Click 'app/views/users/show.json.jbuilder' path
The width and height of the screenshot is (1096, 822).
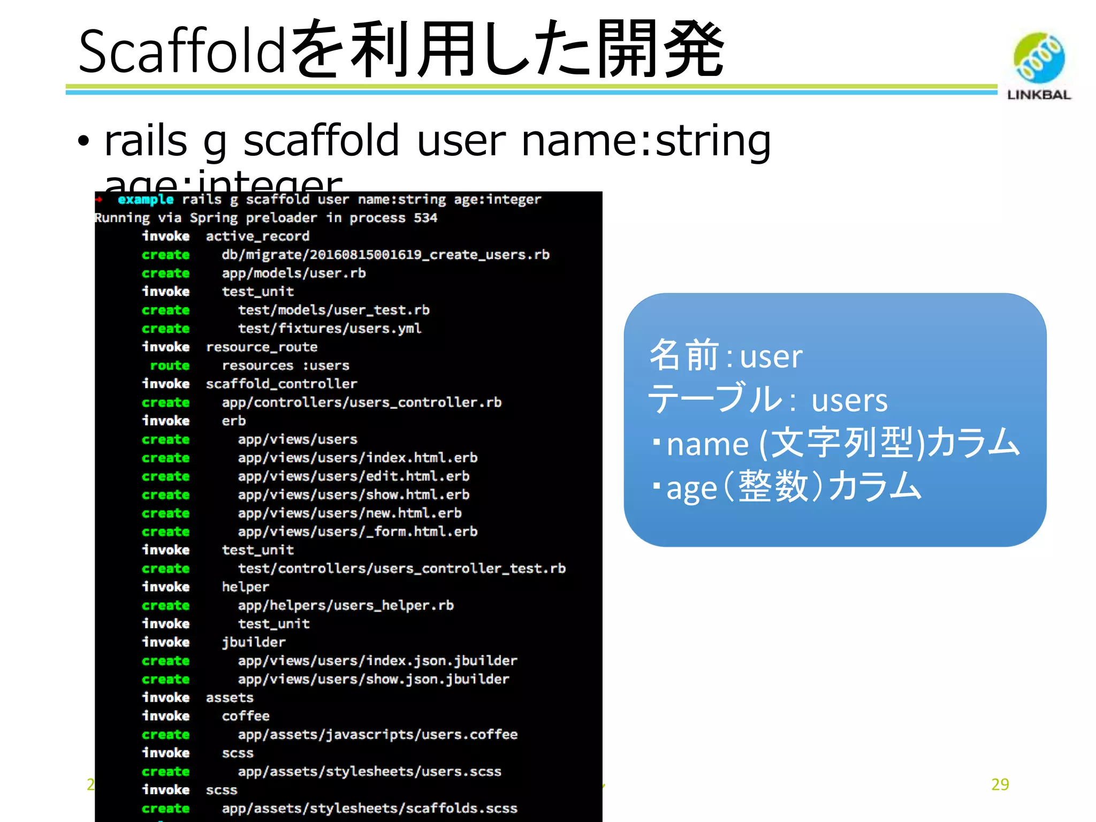374,680
